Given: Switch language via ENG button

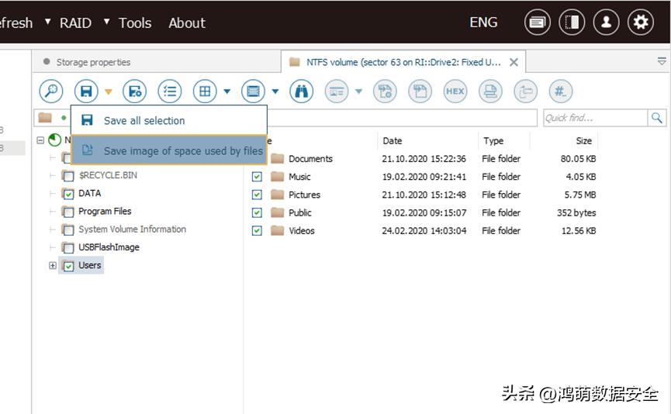Looking at the screenshot, I should (x=483, y=22).
